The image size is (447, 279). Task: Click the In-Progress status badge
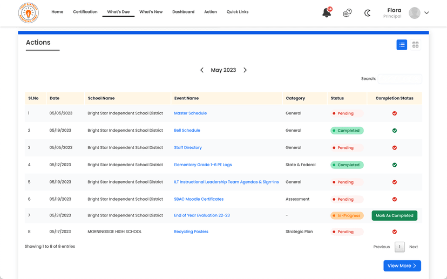[x=347, y=215]
